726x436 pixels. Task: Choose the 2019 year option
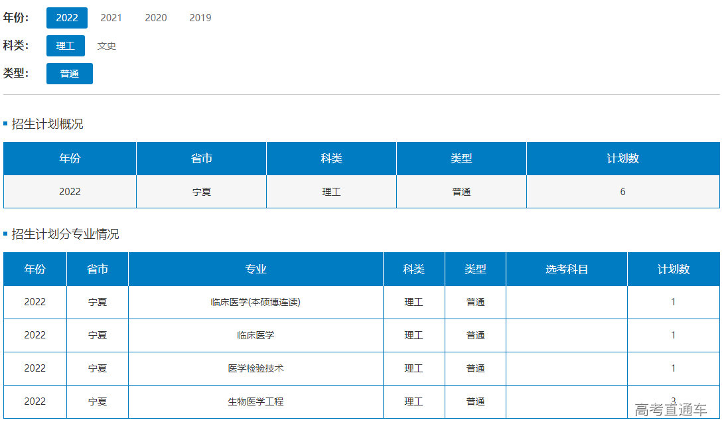pos(200,18)
